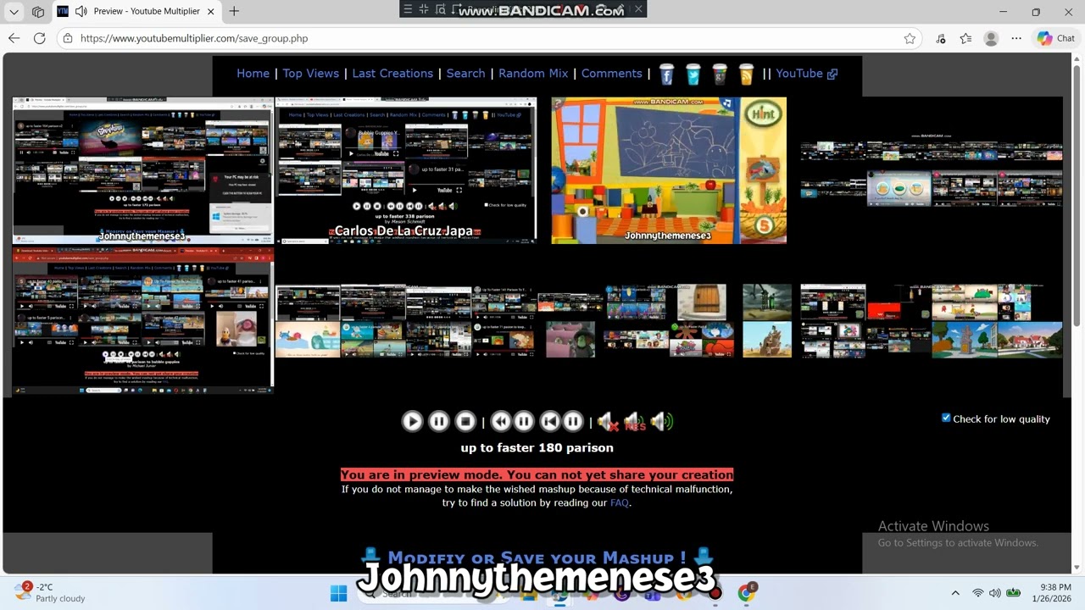The height and width of the screenshot is (610, 1085).
Task: Open Last Creations page
Action: click(392, 73)
